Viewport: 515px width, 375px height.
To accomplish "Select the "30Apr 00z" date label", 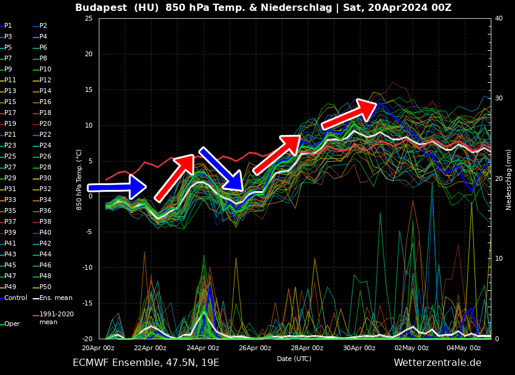I will point(359,348).
